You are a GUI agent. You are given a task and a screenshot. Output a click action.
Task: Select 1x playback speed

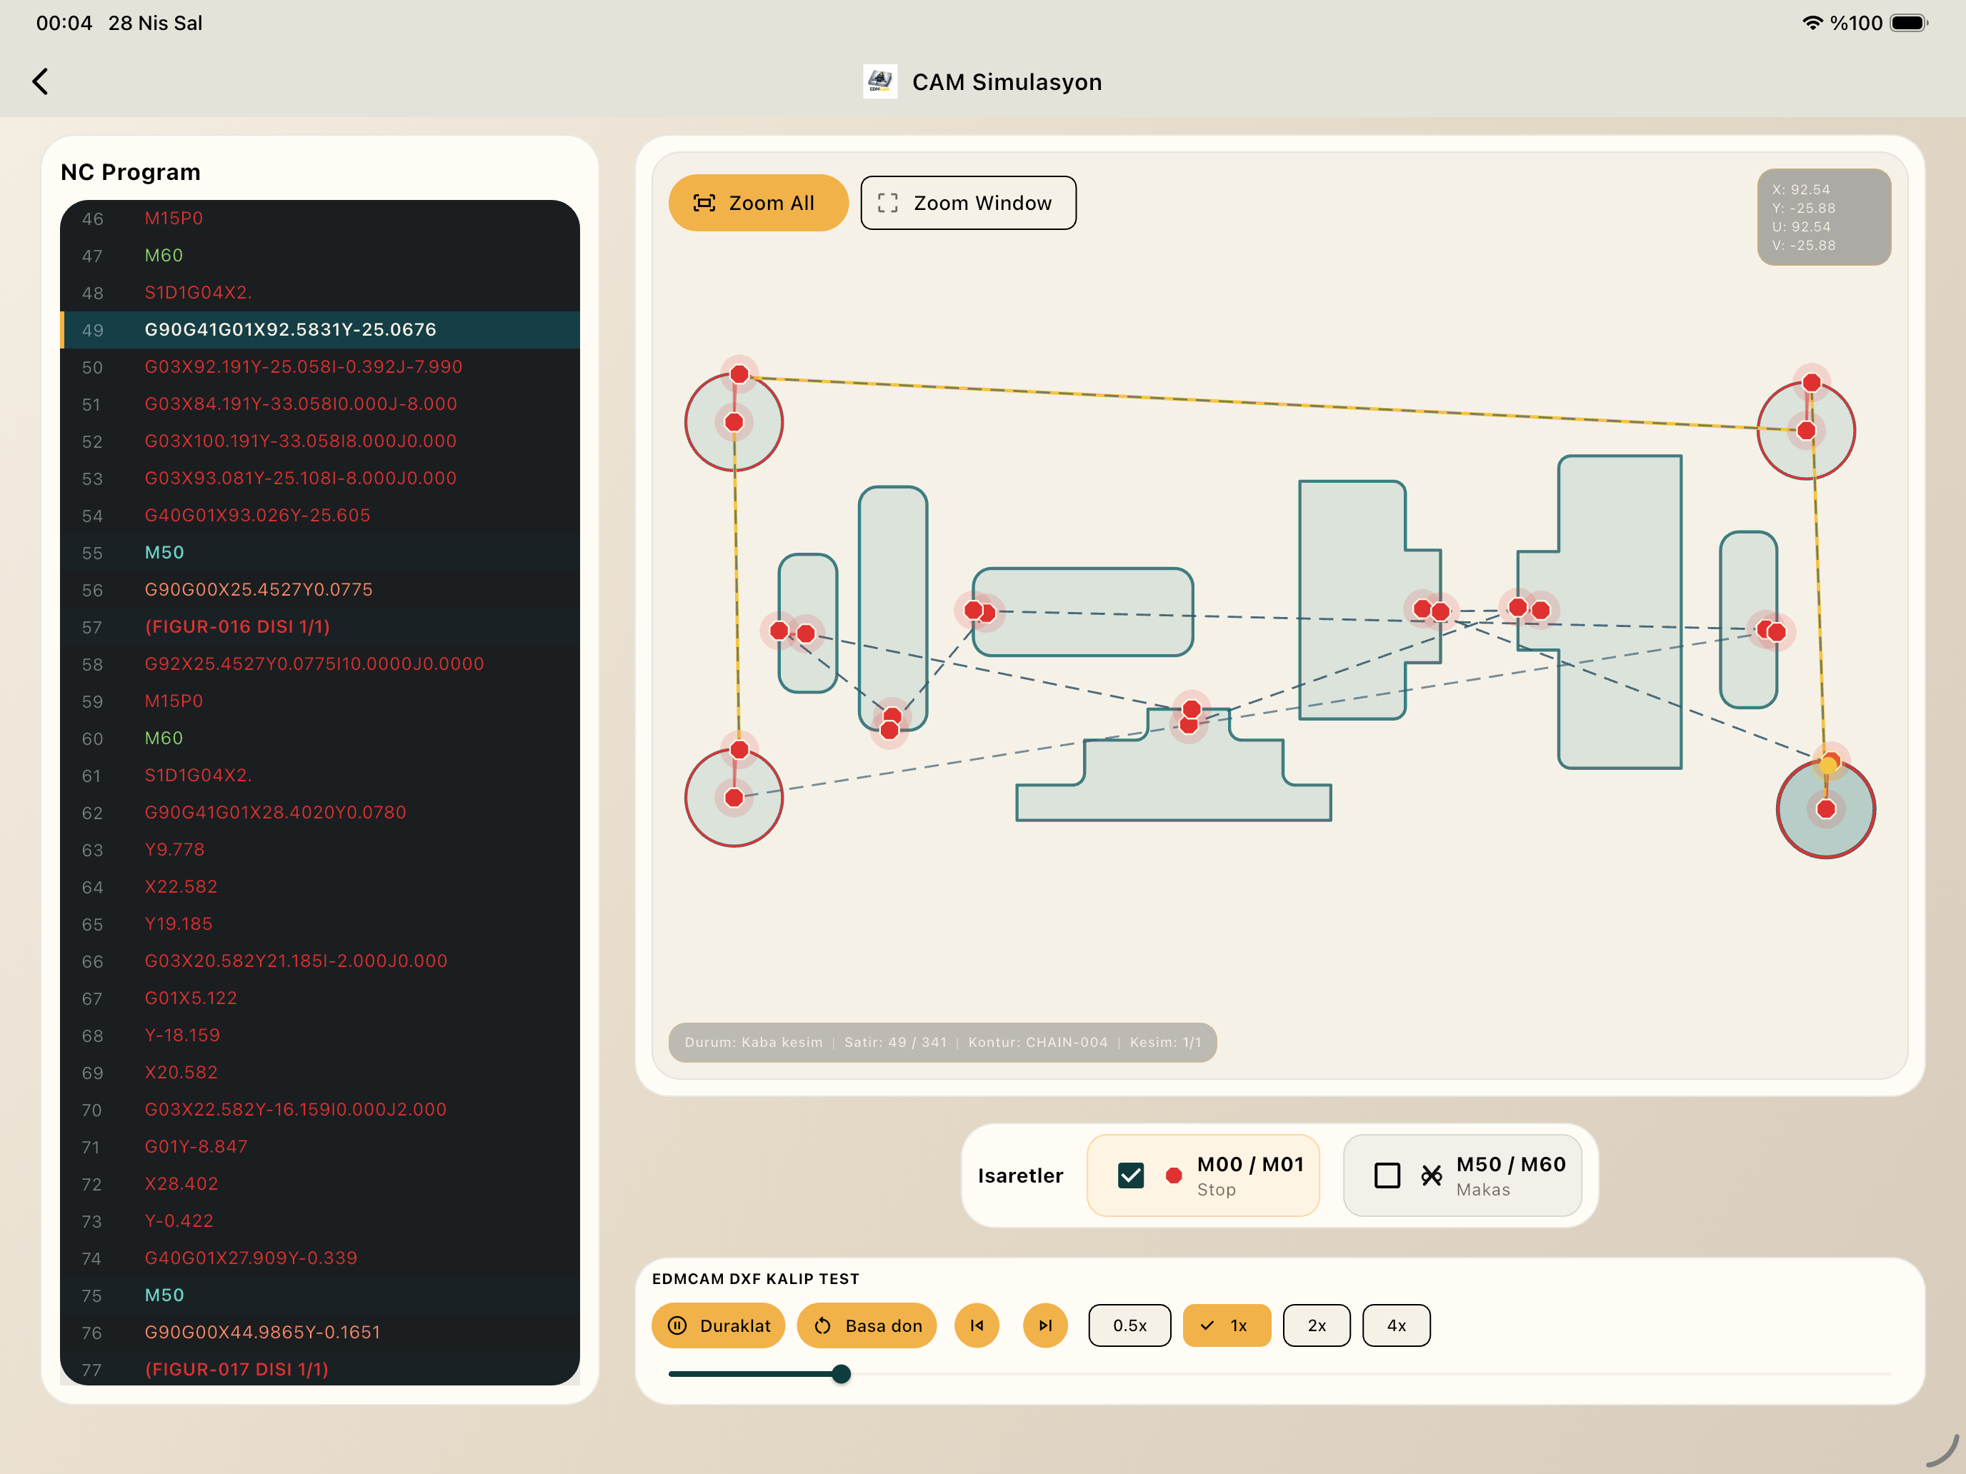click(1227, 1325)
